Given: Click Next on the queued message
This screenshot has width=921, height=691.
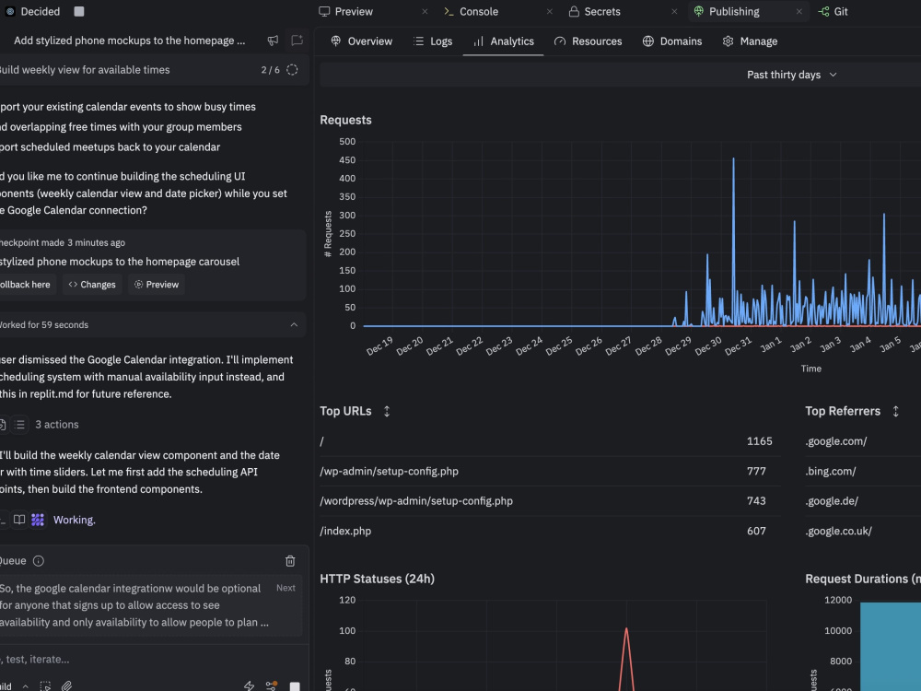Looking at the screenshot, I should [286, 588].
